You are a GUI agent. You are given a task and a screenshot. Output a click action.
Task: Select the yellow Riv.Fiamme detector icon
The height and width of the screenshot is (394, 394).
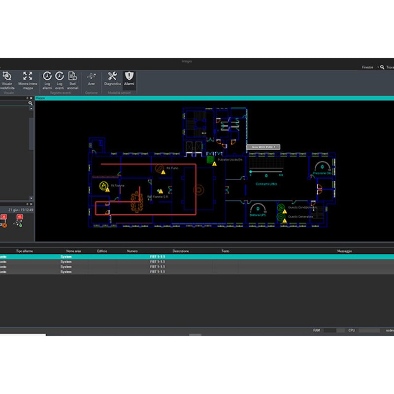click(x=103, y=186)
